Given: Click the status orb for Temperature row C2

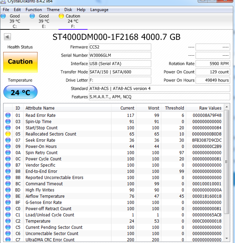Looking at the screenshot, I should coord(8,221).
